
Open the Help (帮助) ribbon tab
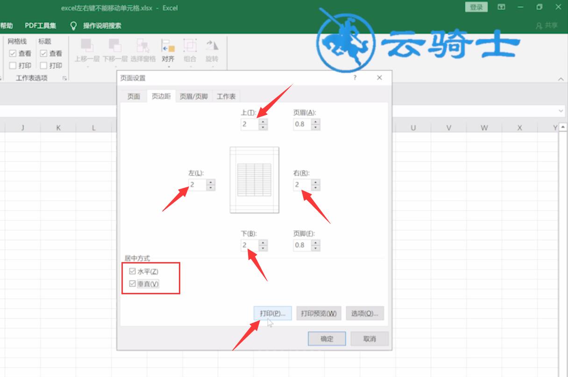7,26
